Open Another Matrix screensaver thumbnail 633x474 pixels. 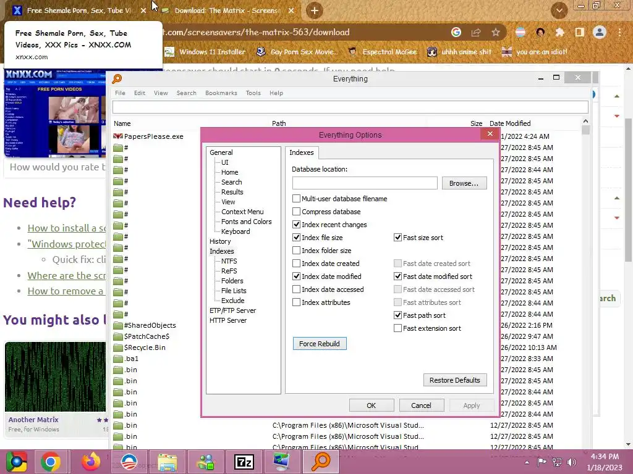(x=55, y=376)
